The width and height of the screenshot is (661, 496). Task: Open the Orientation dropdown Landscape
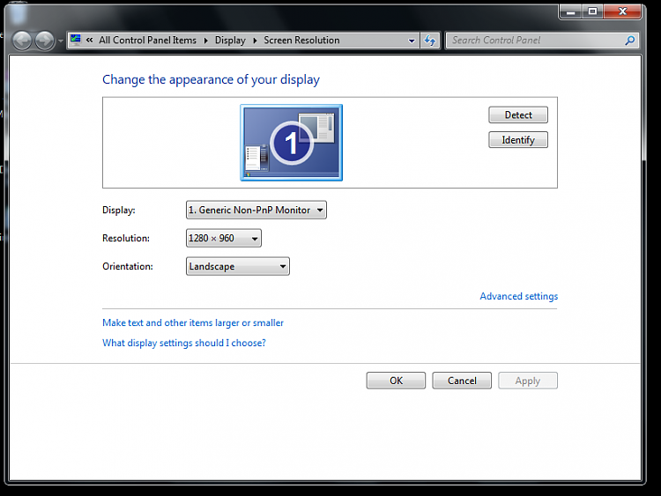click(238, 266)
